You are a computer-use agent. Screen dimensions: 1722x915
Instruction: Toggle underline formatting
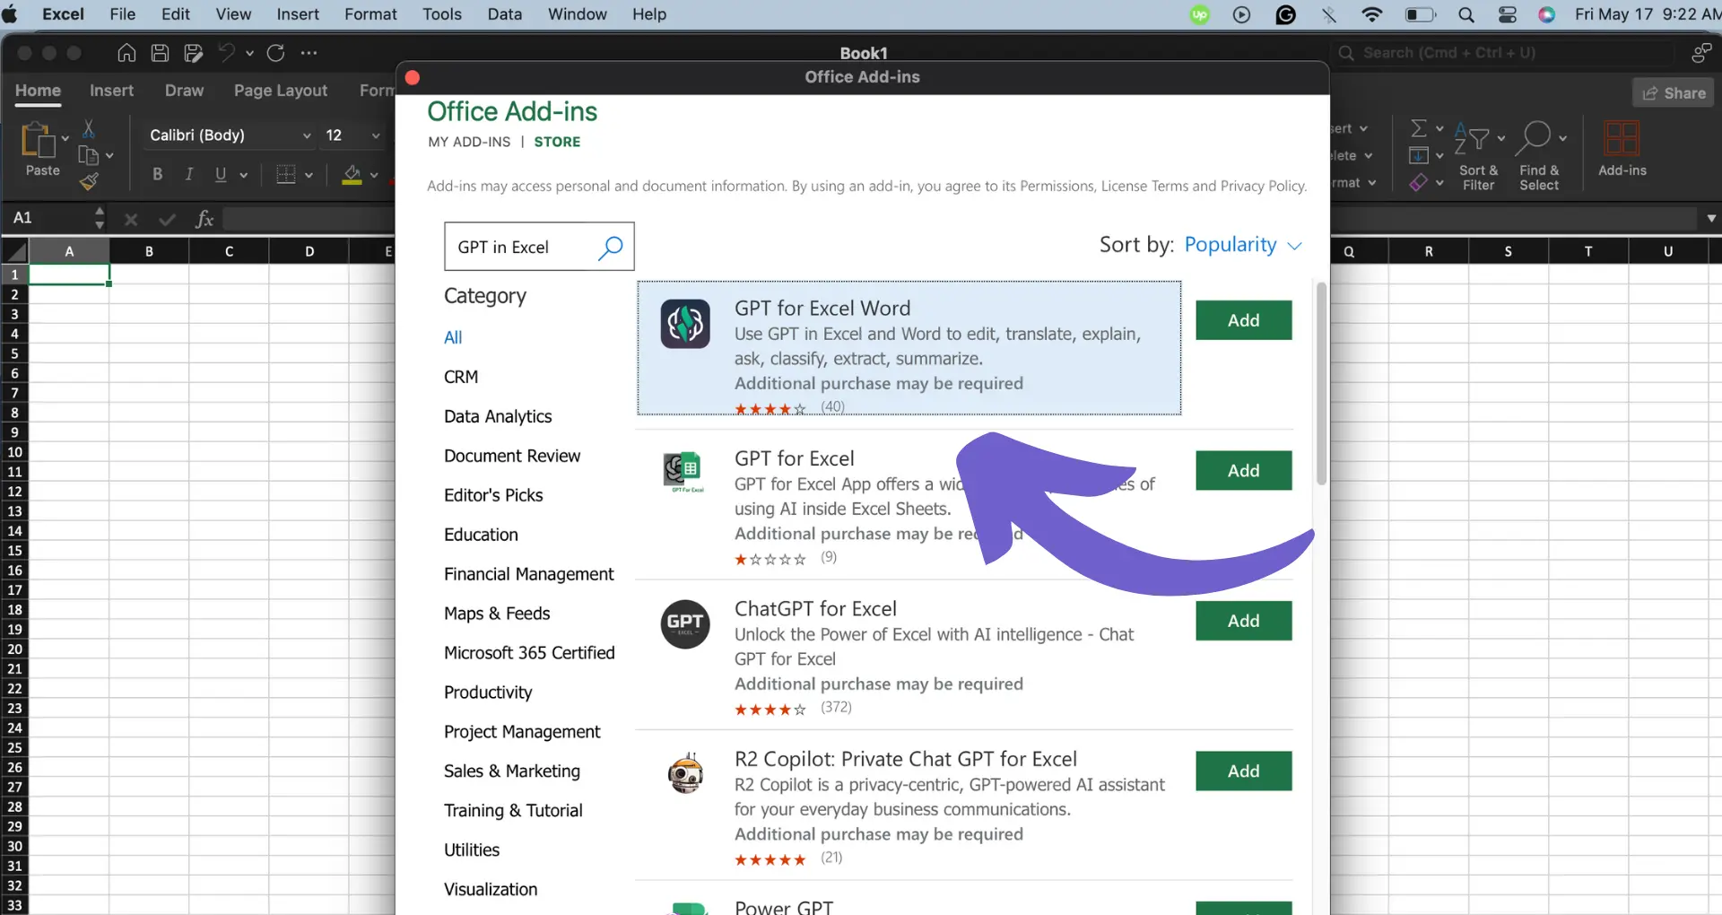click(x=221, y=174)
